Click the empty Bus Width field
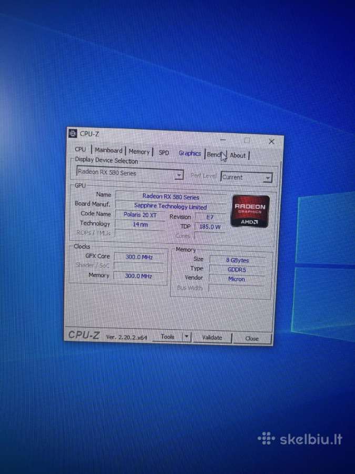This screenshot has height=474, width=355. click(236, 289)
